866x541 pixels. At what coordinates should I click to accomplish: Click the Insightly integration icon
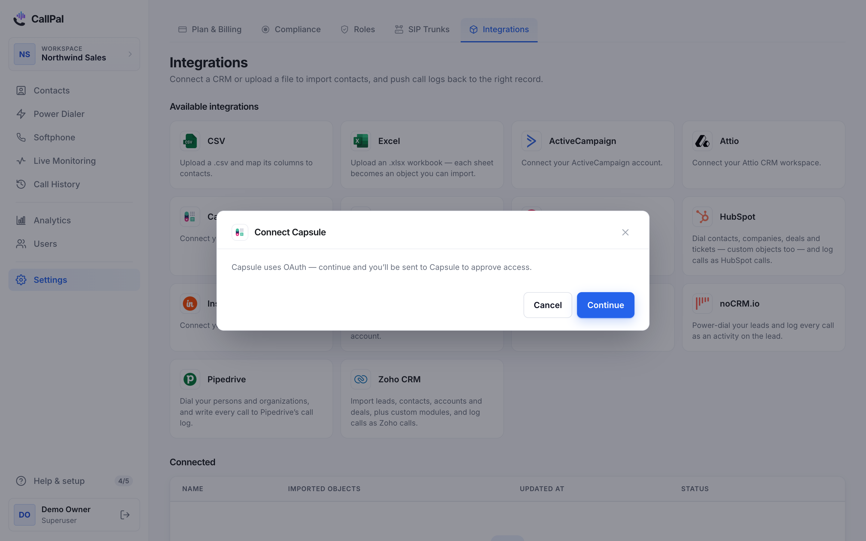coord(190,304)
